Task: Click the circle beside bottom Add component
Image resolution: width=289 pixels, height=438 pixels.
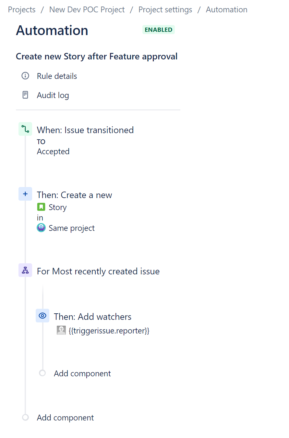Action: click(x=25, y=417)
